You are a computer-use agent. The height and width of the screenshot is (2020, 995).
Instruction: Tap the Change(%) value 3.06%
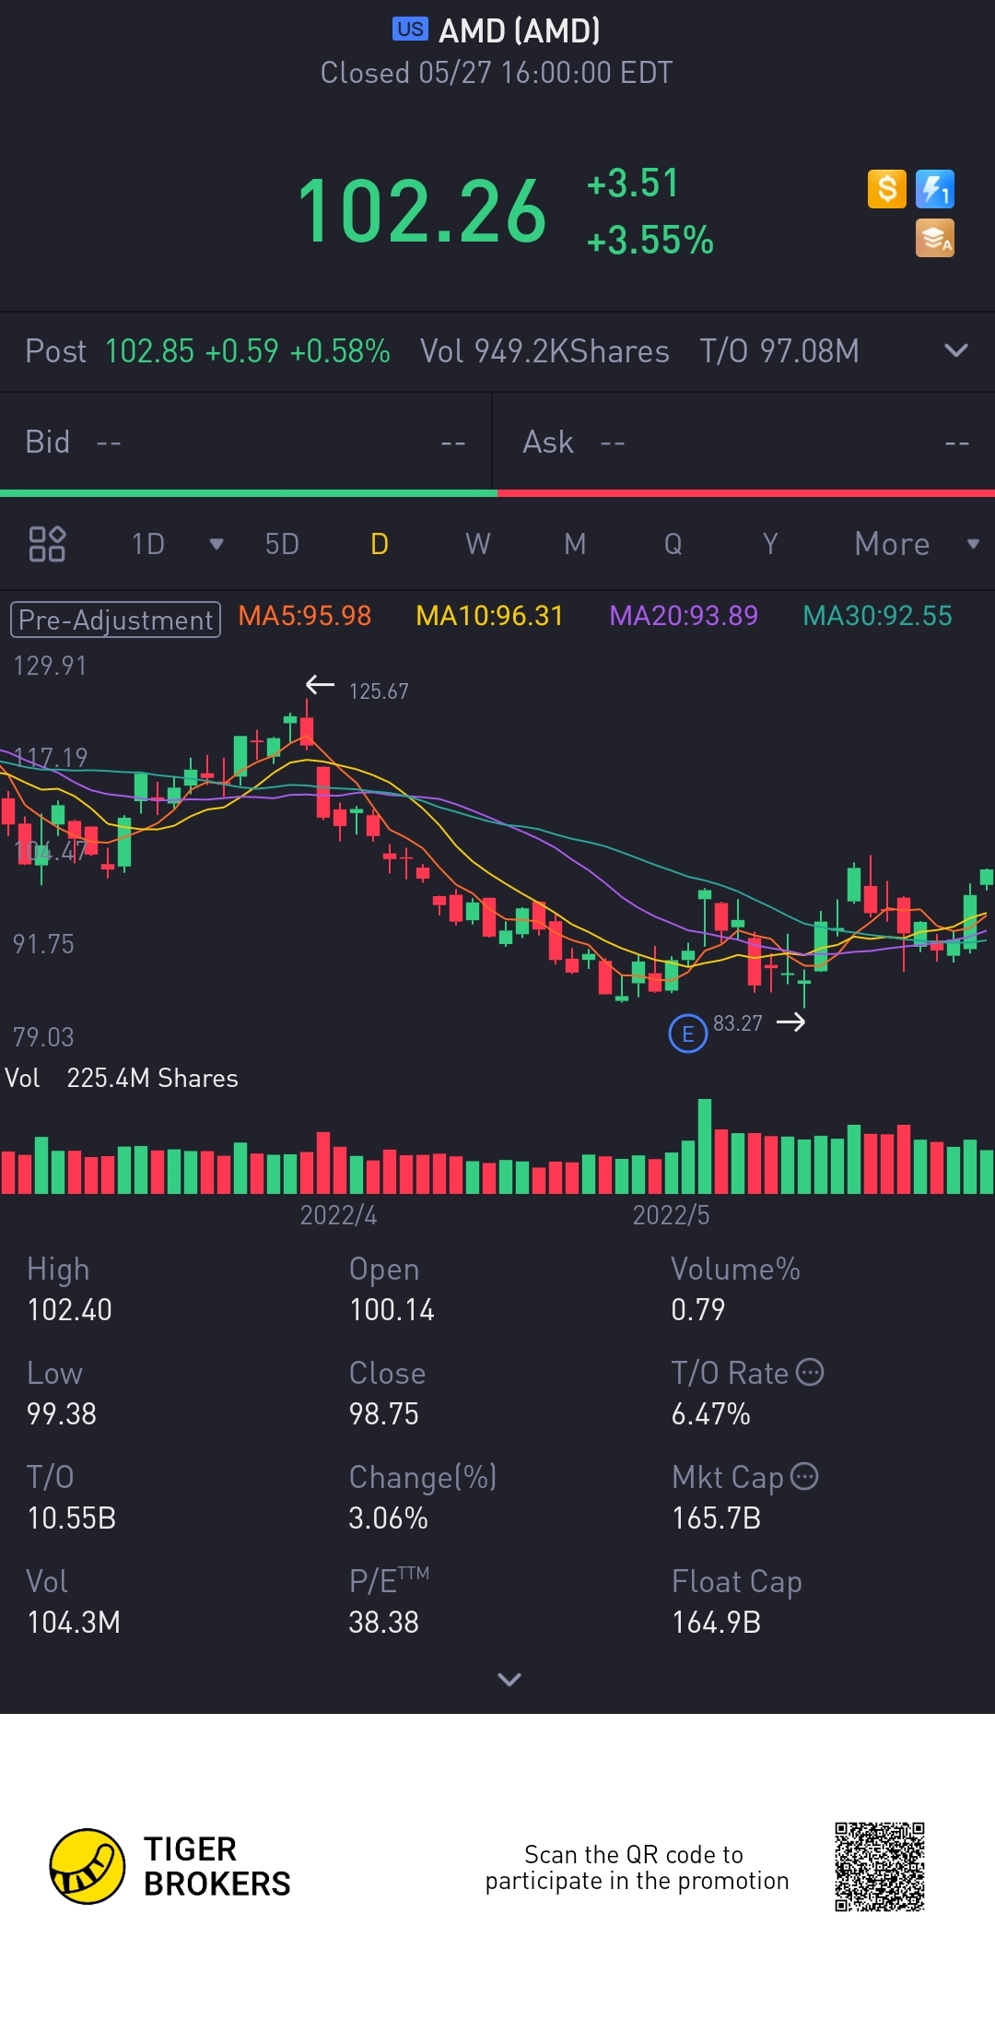point(388,1518)
